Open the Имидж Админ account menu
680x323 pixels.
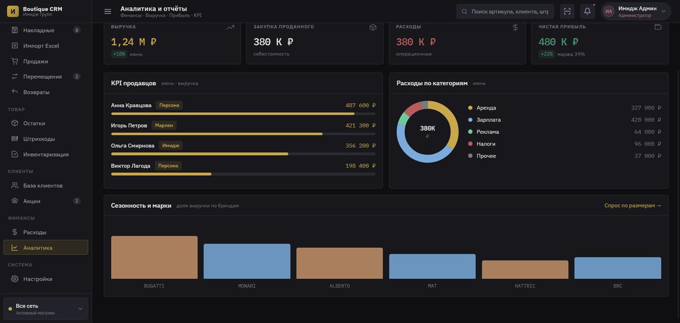coord(636,11)
